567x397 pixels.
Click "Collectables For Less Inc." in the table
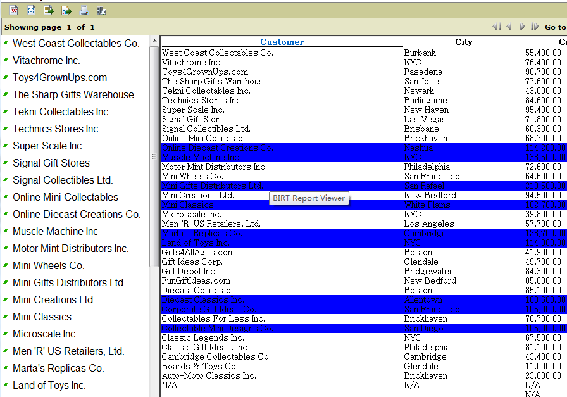[x=213, y=319]
